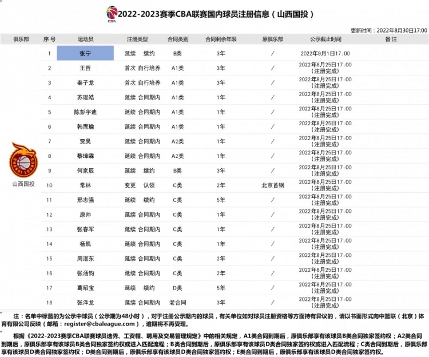
Task: Click the 首次 自行培养 type in 王哲's row
Action: [x=142, y=68]
